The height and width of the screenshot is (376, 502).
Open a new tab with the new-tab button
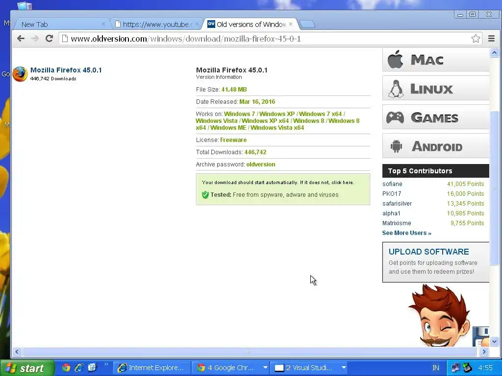[x=307, y=24]
